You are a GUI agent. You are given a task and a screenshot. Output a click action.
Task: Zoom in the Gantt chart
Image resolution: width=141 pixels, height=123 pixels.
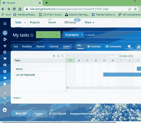(58, 56)
